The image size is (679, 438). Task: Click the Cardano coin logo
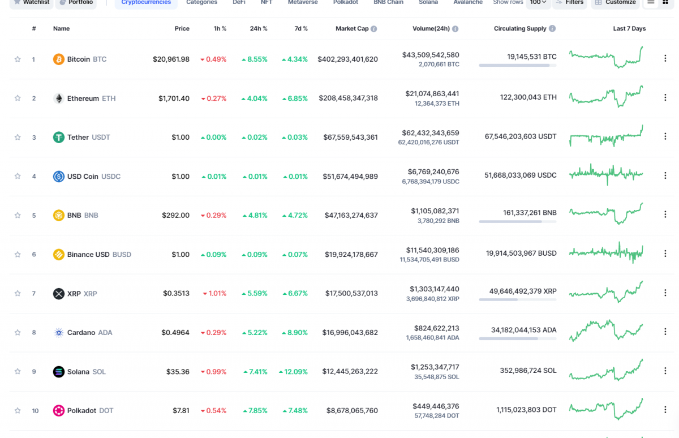59,332
